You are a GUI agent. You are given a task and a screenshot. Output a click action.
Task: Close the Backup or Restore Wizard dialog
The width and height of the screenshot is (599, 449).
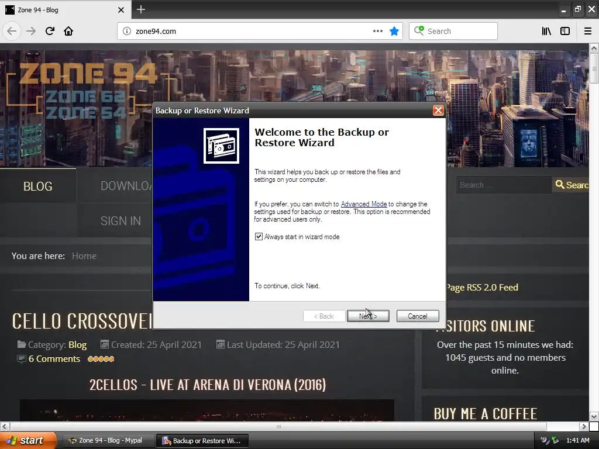438,110
